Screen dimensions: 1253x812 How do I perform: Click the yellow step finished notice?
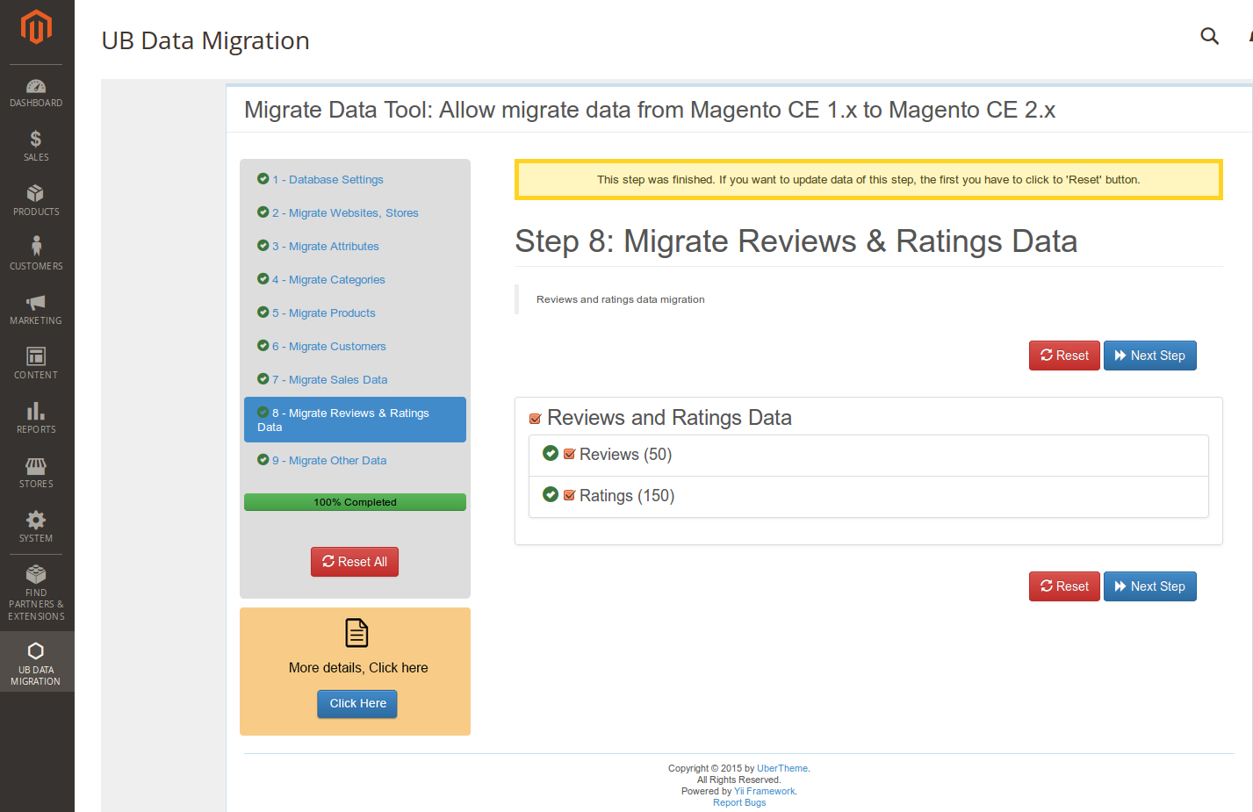[x=868, y=179]
